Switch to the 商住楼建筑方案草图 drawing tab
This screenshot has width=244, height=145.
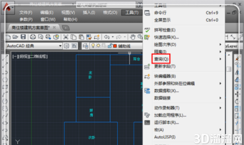(30, 28)
